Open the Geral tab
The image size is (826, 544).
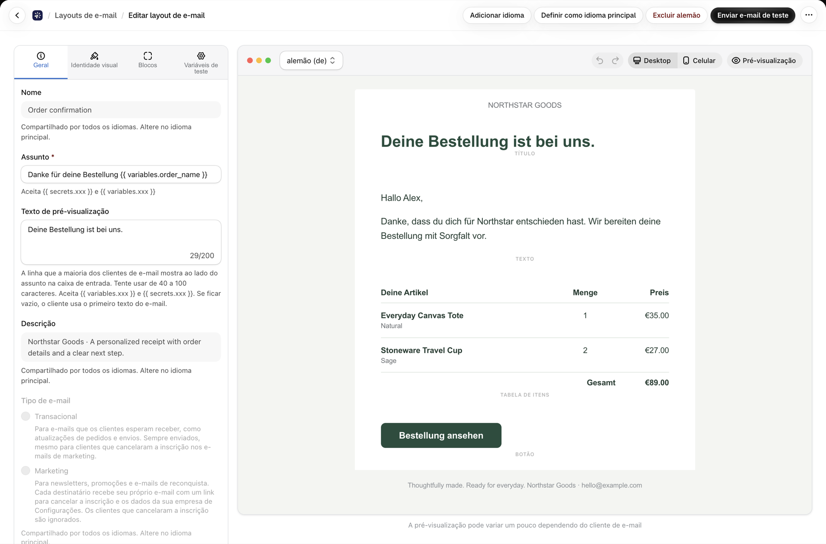[41, 62]
